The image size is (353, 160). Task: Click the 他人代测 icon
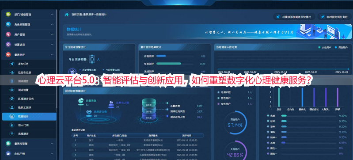point(12,125)
